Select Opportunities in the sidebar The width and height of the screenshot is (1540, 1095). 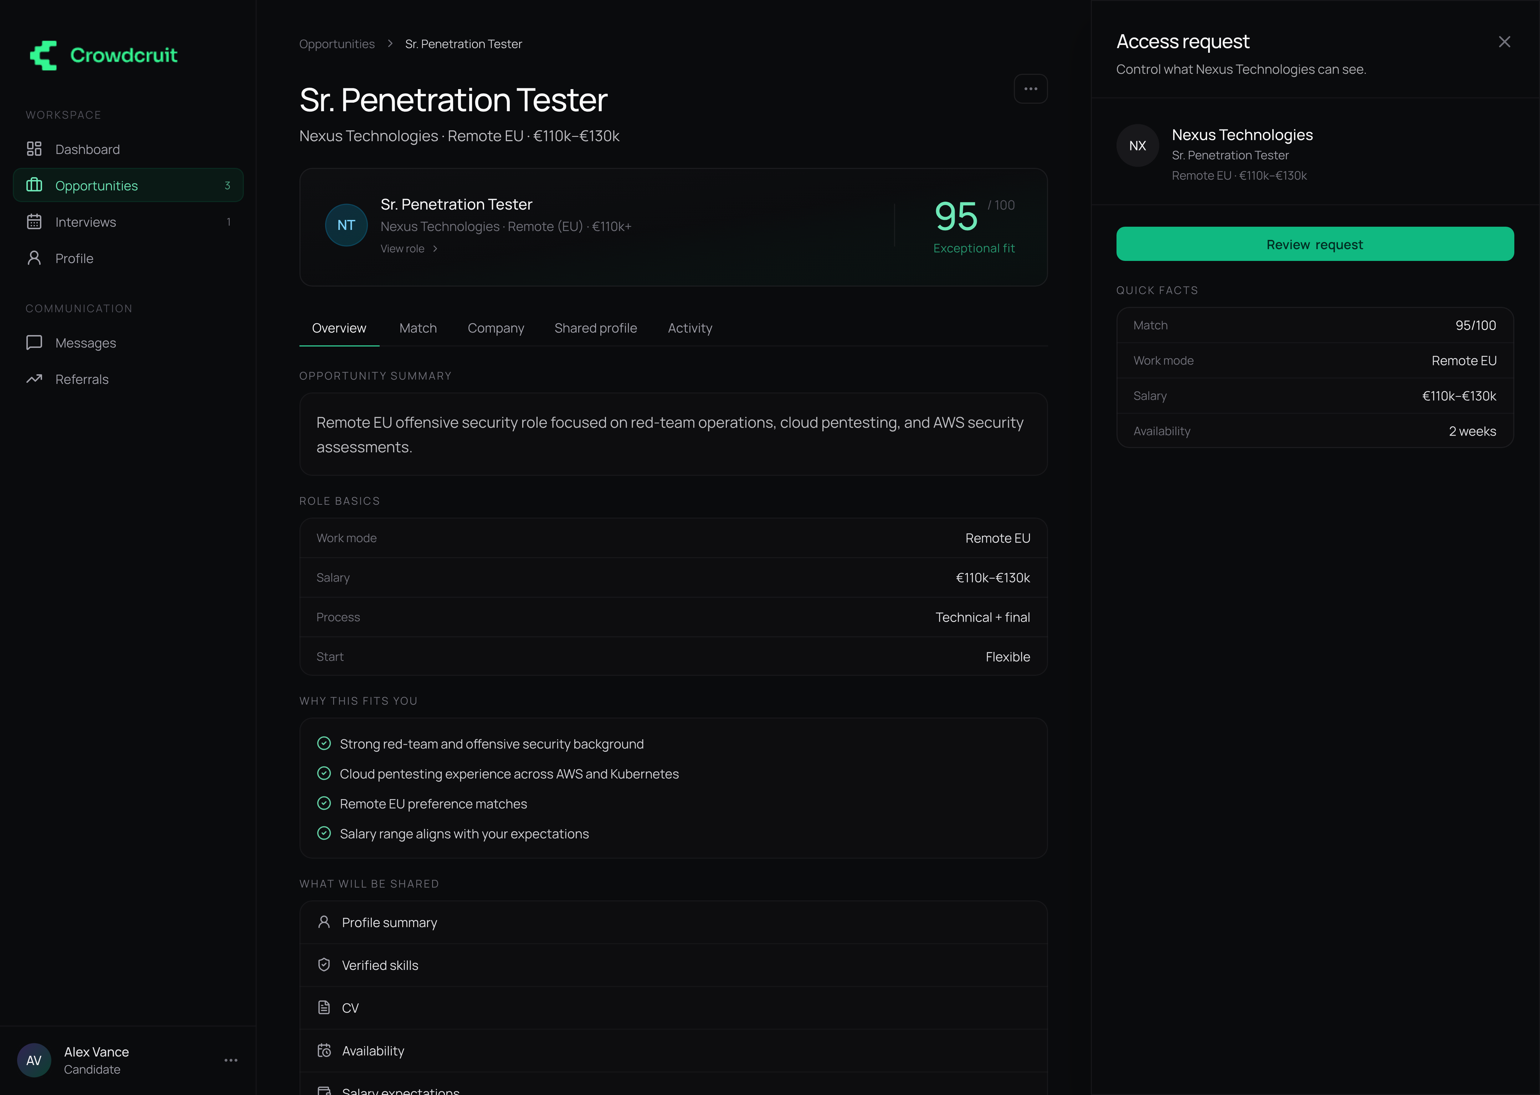(128, 185)
